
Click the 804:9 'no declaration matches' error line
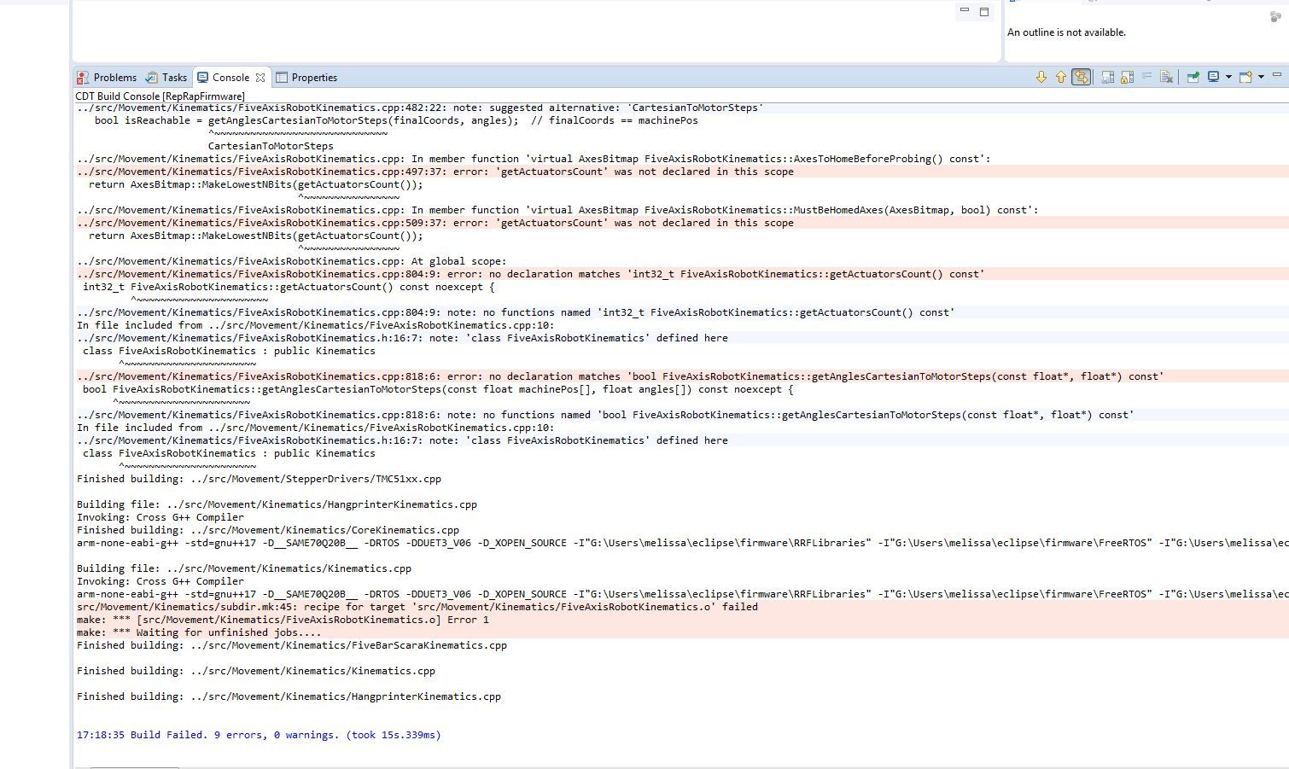530,274
